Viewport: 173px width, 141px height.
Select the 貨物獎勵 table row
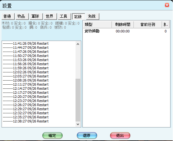[126, 31]
